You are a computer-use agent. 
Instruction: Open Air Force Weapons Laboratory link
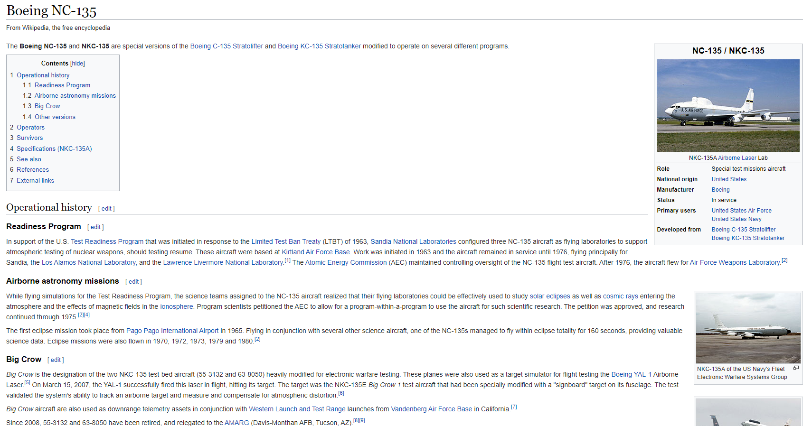pos(735,262)
